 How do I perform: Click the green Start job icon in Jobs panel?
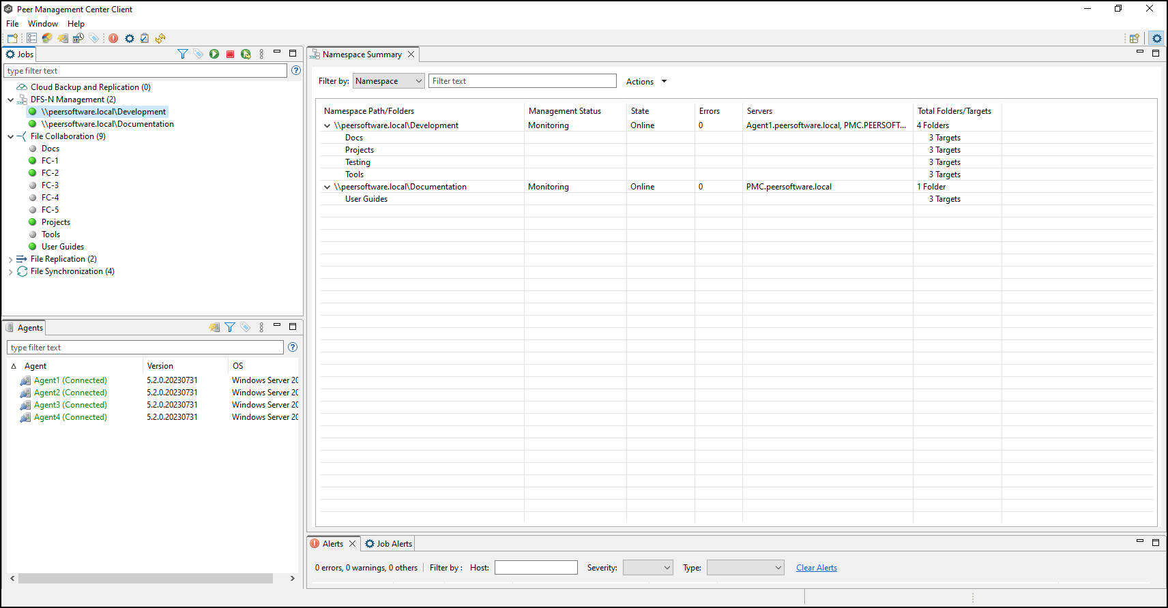click(x=214, y=54)
